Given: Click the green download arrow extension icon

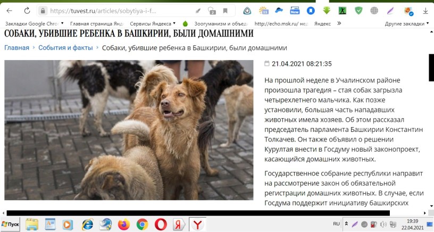Looking at the screenshot, I should (328, 11).
